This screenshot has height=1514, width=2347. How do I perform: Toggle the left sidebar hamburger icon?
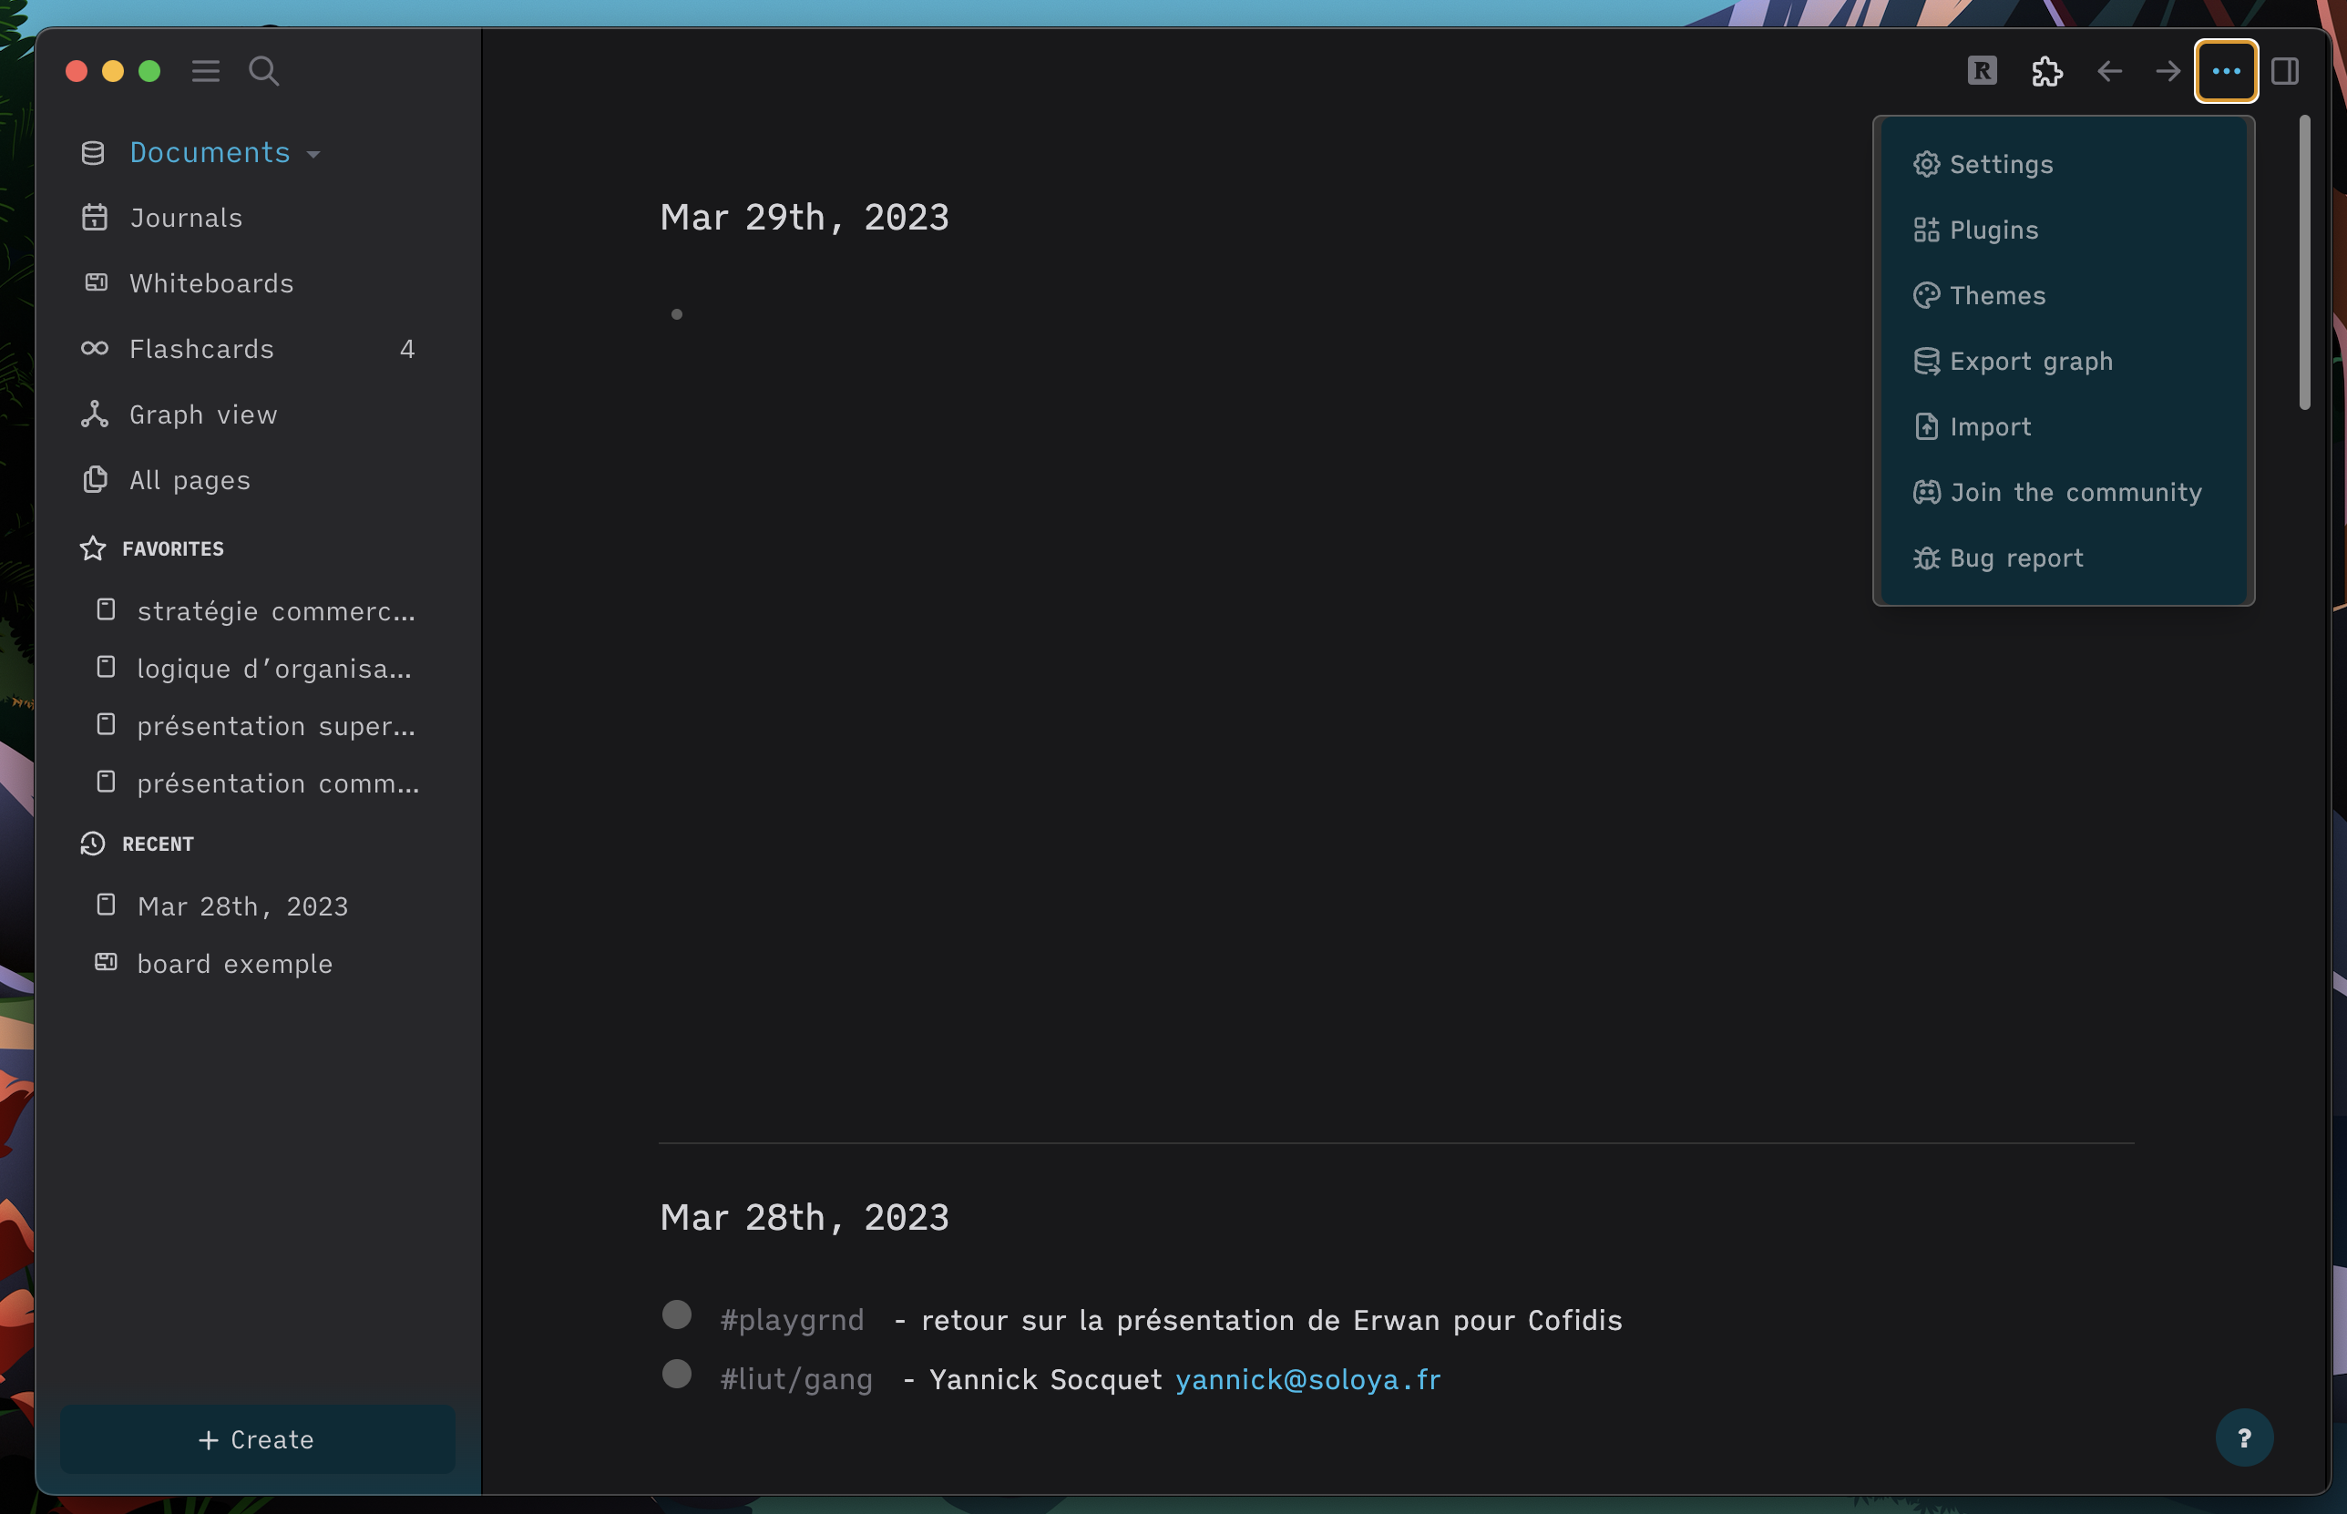[x=204, y=71]
